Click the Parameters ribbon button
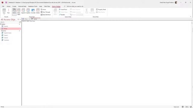 click(x=92, y=11)
